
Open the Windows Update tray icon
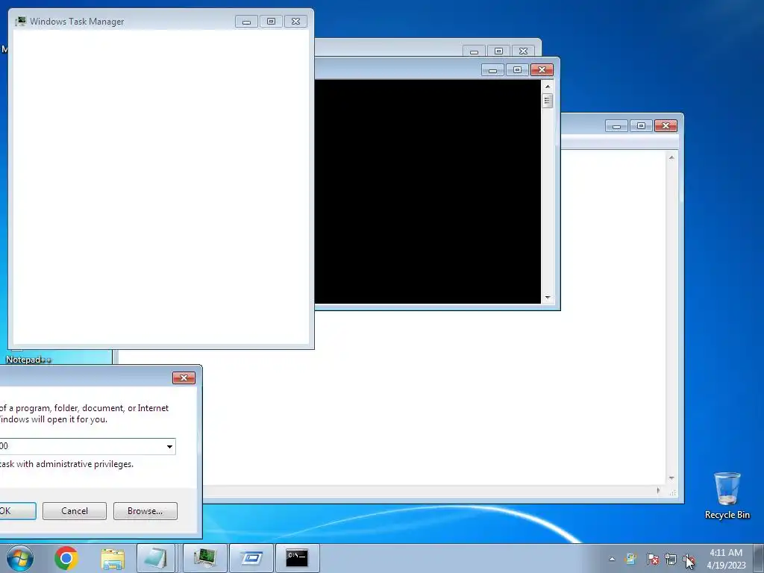pyautogui.click(x=631, y=559)
